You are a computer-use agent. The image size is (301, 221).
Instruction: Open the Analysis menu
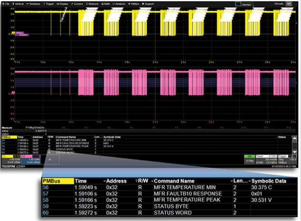click(119, 4)
